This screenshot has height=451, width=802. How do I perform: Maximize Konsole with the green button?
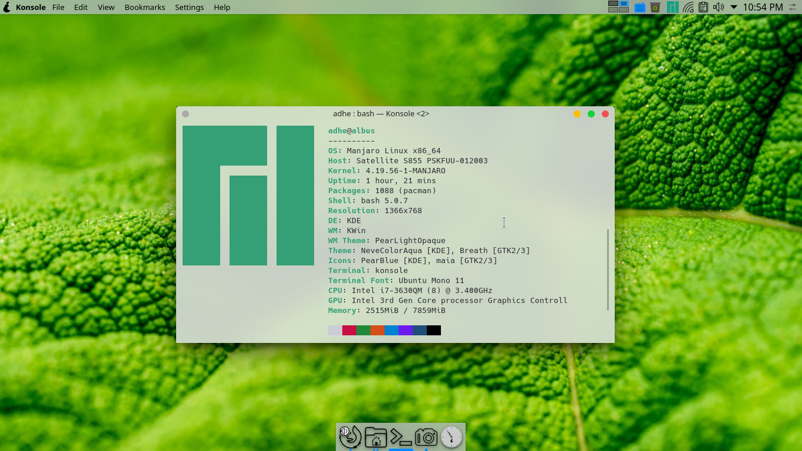coord(591,114)
